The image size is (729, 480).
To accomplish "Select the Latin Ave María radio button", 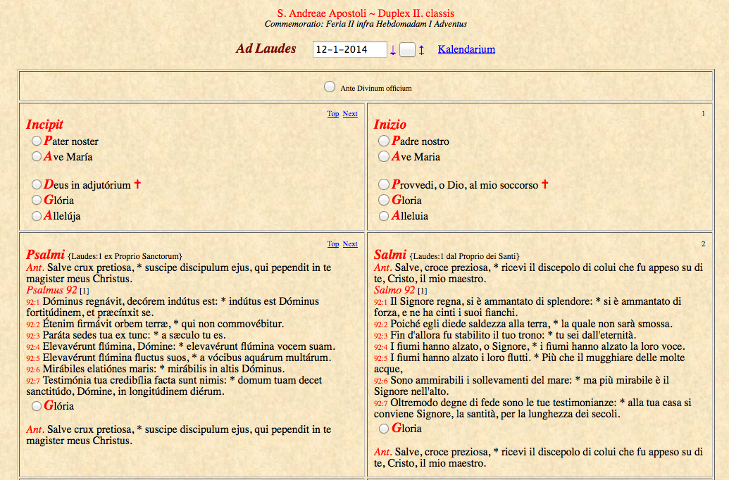I will 37,157.
